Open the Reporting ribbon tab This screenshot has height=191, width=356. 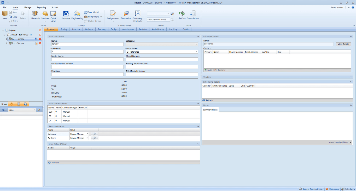41,8
